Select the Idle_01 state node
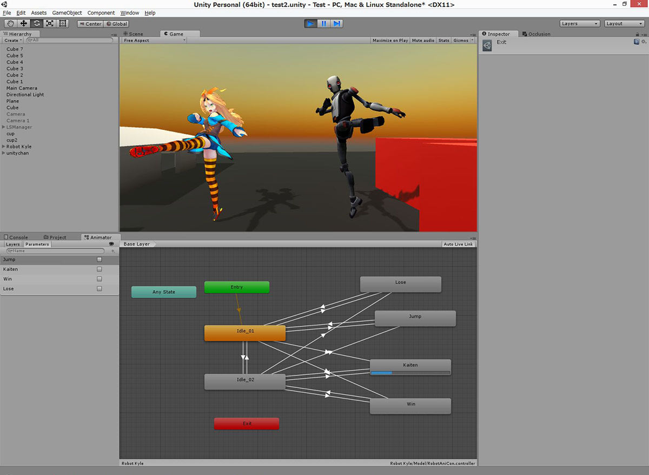 245,333
